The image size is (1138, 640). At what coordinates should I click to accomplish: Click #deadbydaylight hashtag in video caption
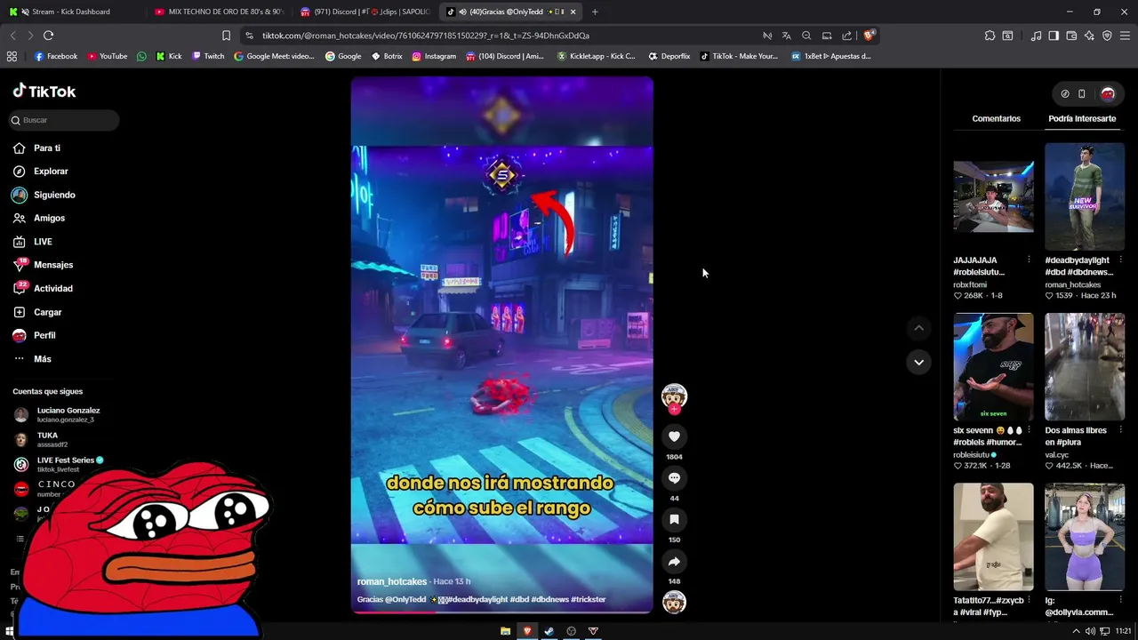[x=477, y=600]
